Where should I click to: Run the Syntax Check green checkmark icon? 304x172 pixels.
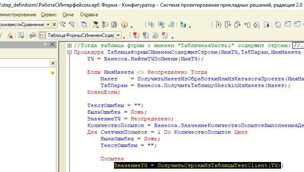[21, 35]
